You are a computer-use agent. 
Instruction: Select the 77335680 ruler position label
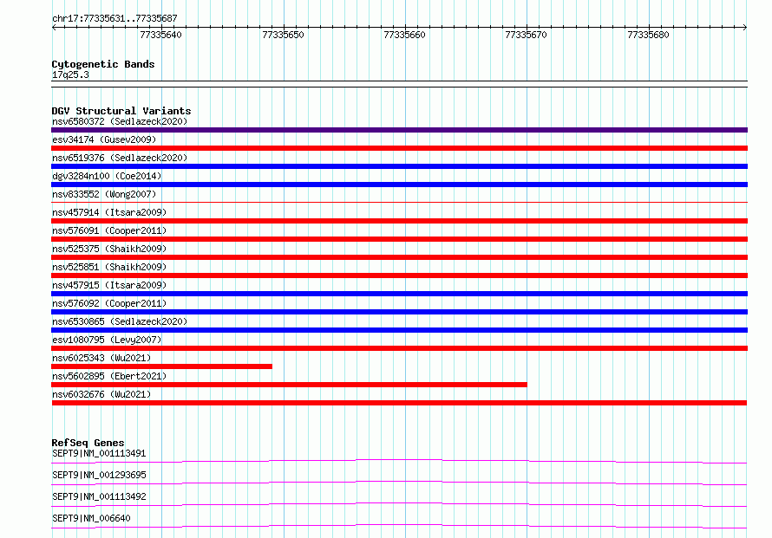[x=648, y=35]
